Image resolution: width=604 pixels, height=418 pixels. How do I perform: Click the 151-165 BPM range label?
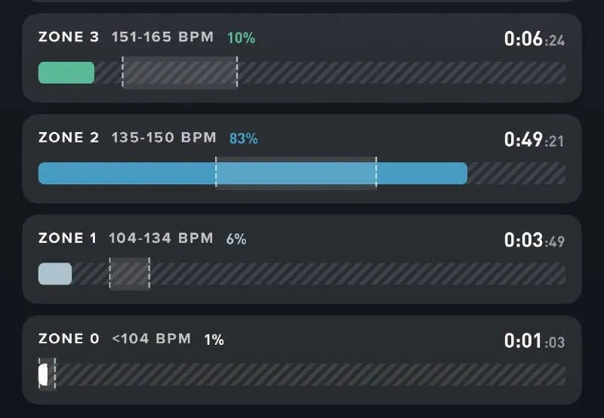click(162, 37)
